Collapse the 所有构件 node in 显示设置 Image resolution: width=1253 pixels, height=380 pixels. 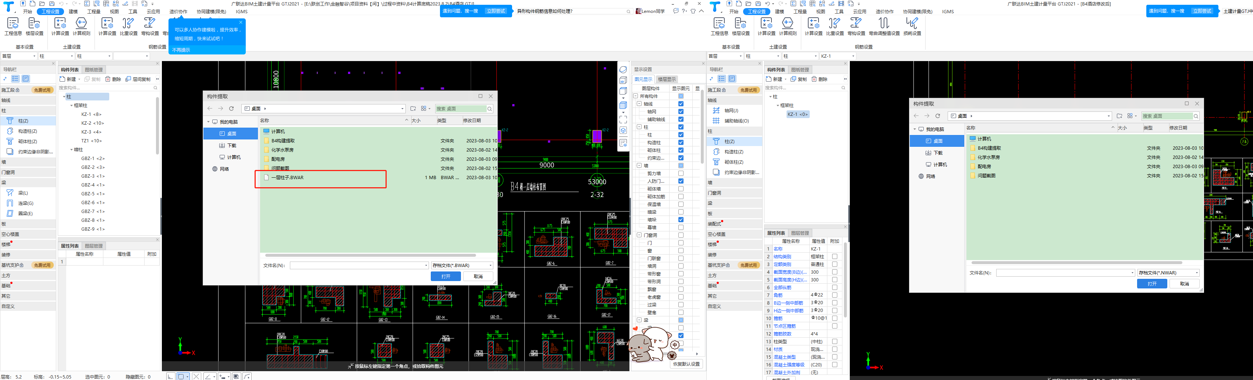pos(636,96)
